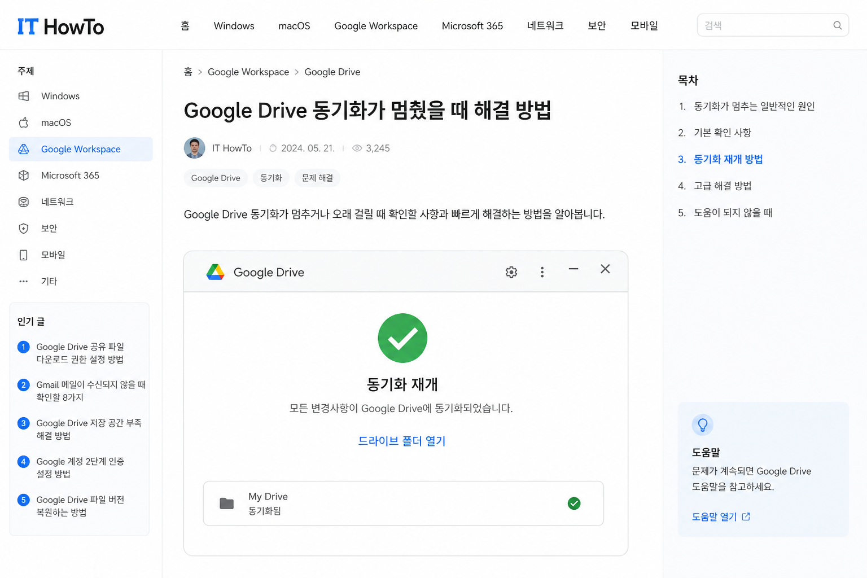This screenshot has width=867, height=578.
Task: Click the views eye icon
Action: 357,148
